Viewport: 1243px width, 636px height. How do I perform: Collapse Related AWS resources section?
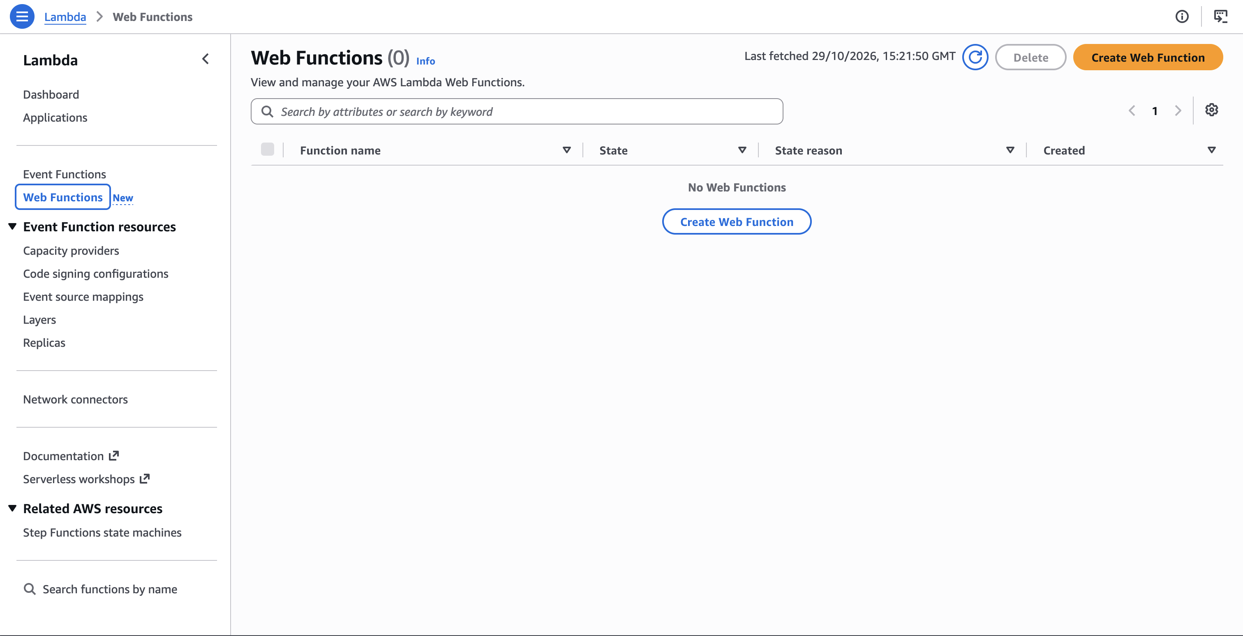coord(13,508)
